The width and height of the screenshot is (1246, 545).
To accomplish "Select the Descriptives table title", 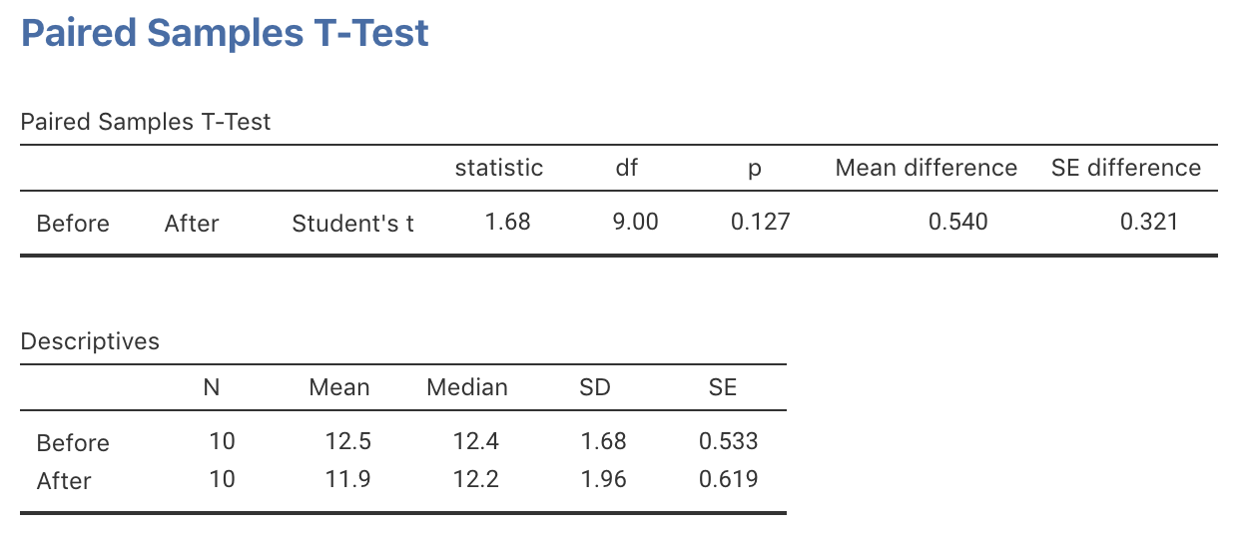I will 90,341.
